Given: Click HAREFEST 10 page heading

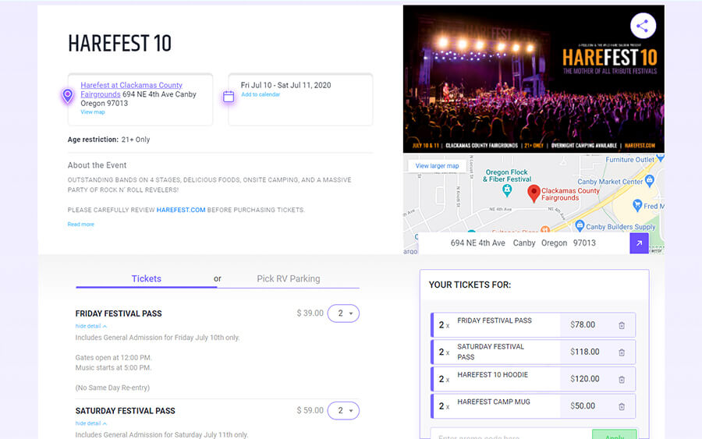Looking at the screenshot, I should pos(119,44).
